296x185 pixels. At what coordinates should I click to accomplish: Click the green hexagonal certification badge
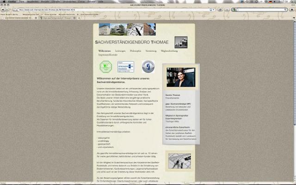[106, 67]
